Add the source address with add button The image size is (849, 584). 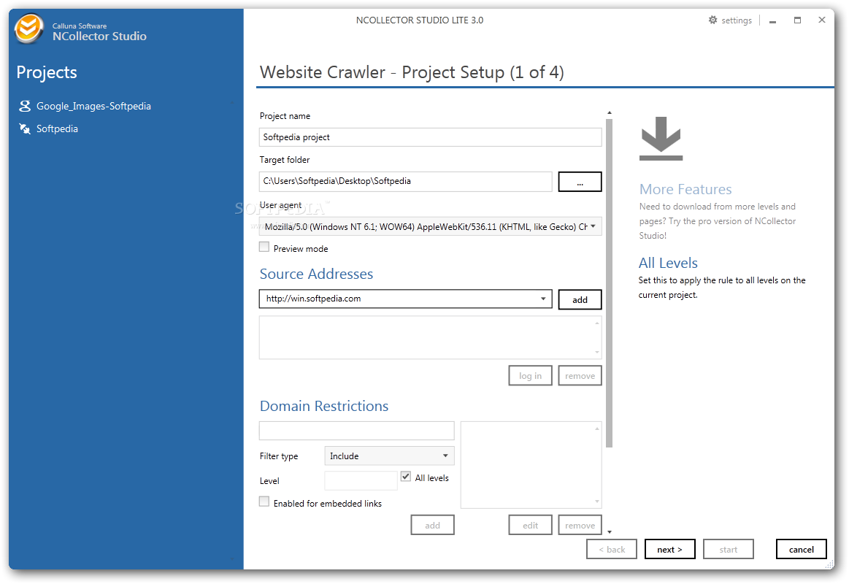(580, 300)
